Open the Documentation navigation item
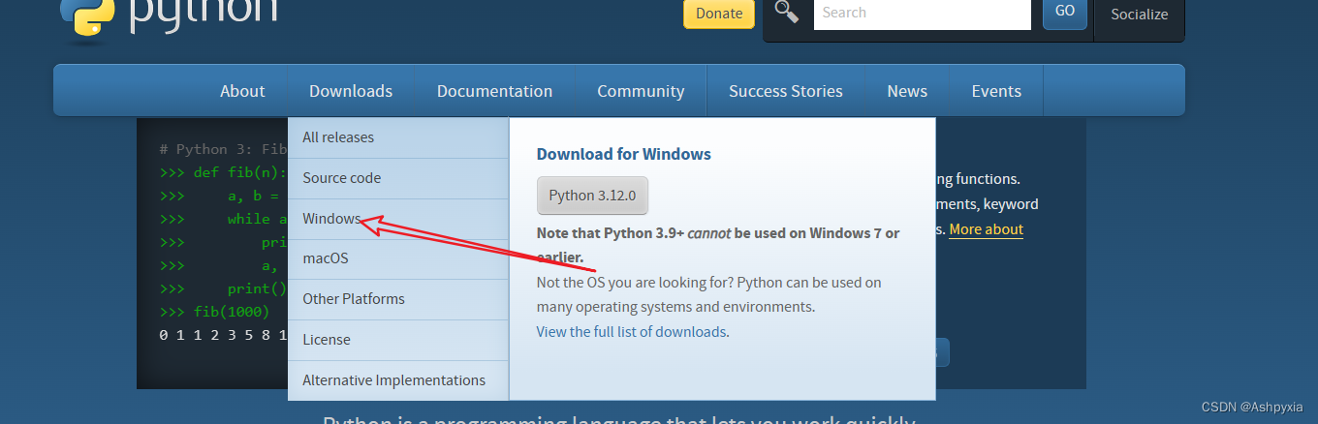Viewport: 1318px width, 424px height. 494,91
